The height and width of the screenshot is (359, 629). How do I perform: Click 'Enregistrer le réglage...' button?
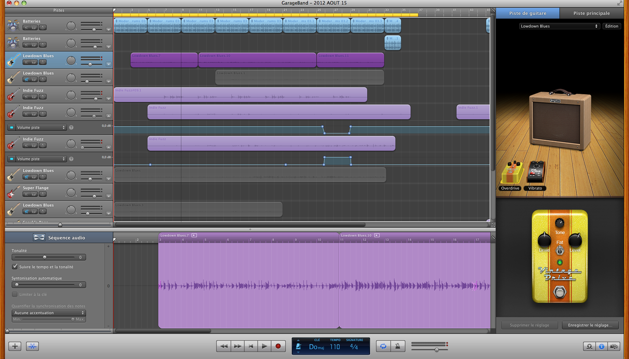coord(590,325)
